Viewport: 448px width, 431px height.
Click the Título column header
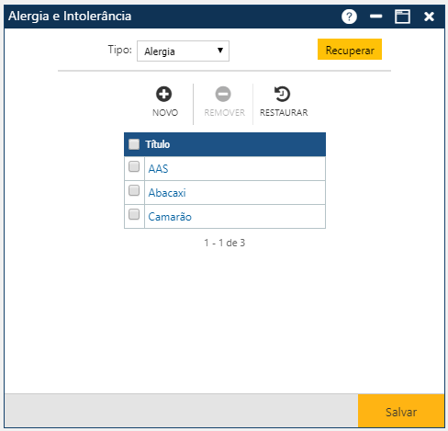157,144
